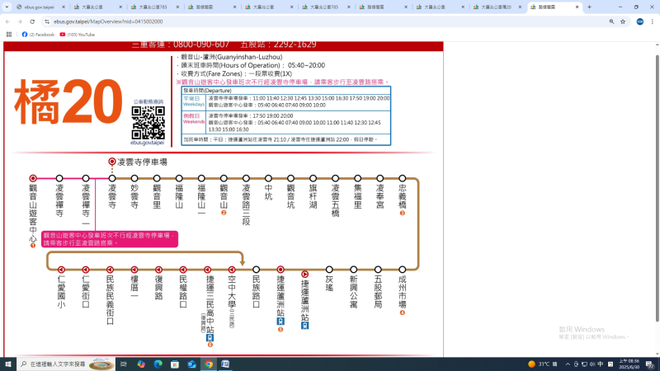Click the 新興公寓 stop name
660x371 pixels.
354,292
